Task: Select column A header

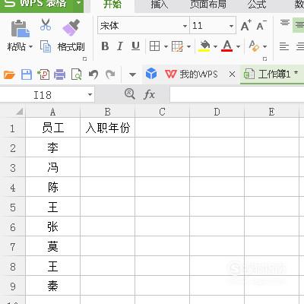Action: [52, 112]
